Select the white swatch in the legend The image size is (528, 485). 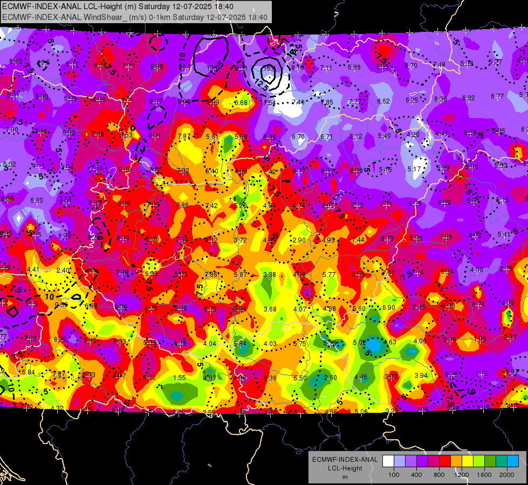pos(388,461)
